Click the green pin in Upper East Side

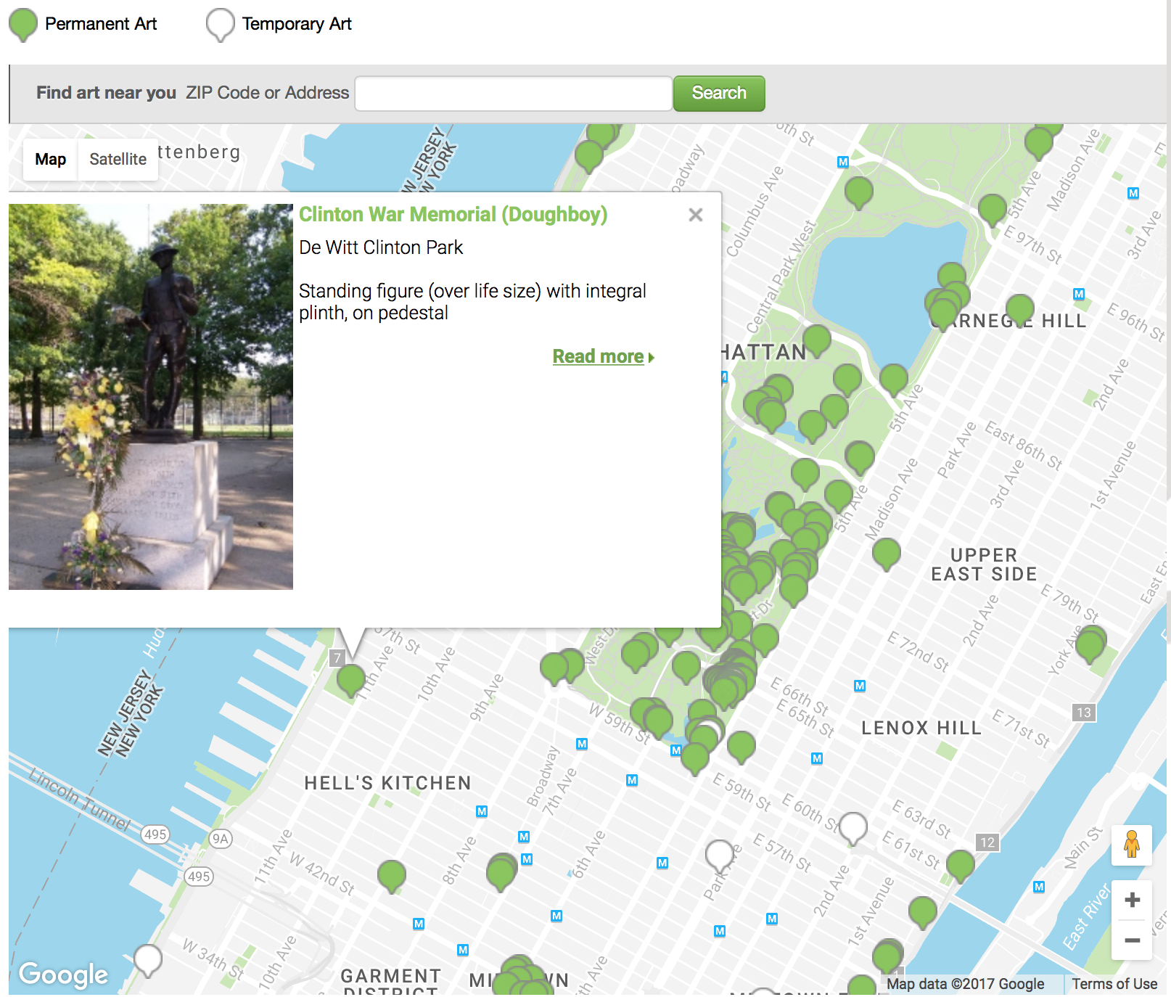pos(886,552)
